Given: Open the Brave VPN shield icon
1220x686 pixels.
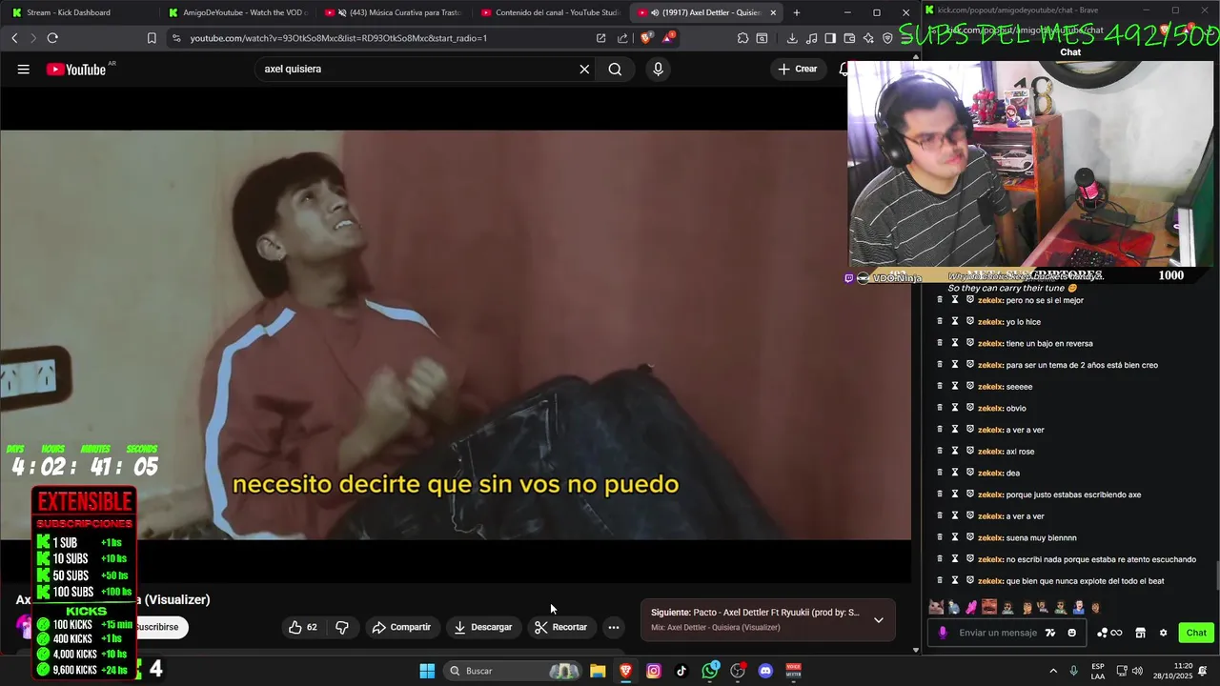Looking at the screenshot, I should click(887, 38).
